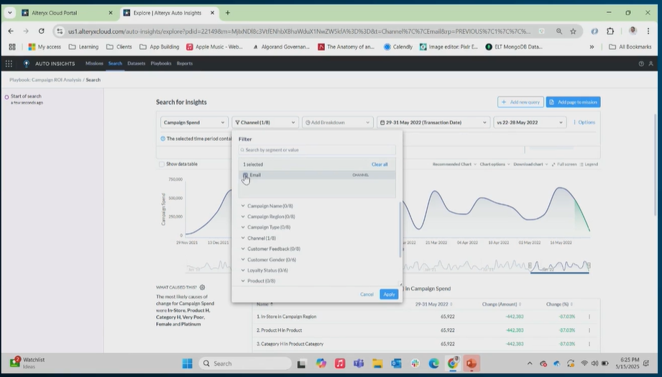662x377 pixels.
Task: Go to the Datasets tab
Action: [x=136, y=63]
